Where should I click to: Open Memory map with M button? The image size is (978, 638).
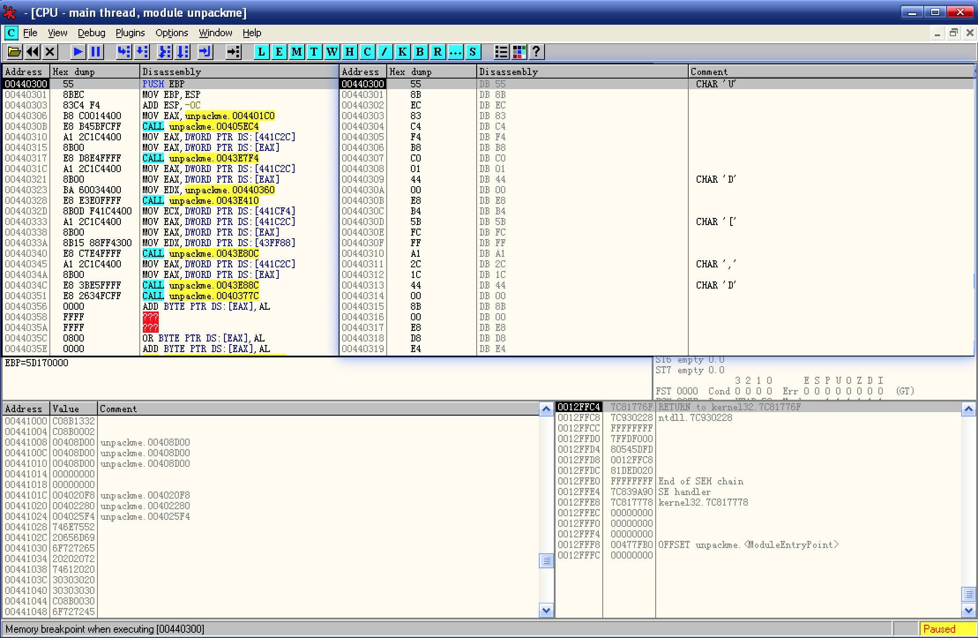[x=296, y=52]
